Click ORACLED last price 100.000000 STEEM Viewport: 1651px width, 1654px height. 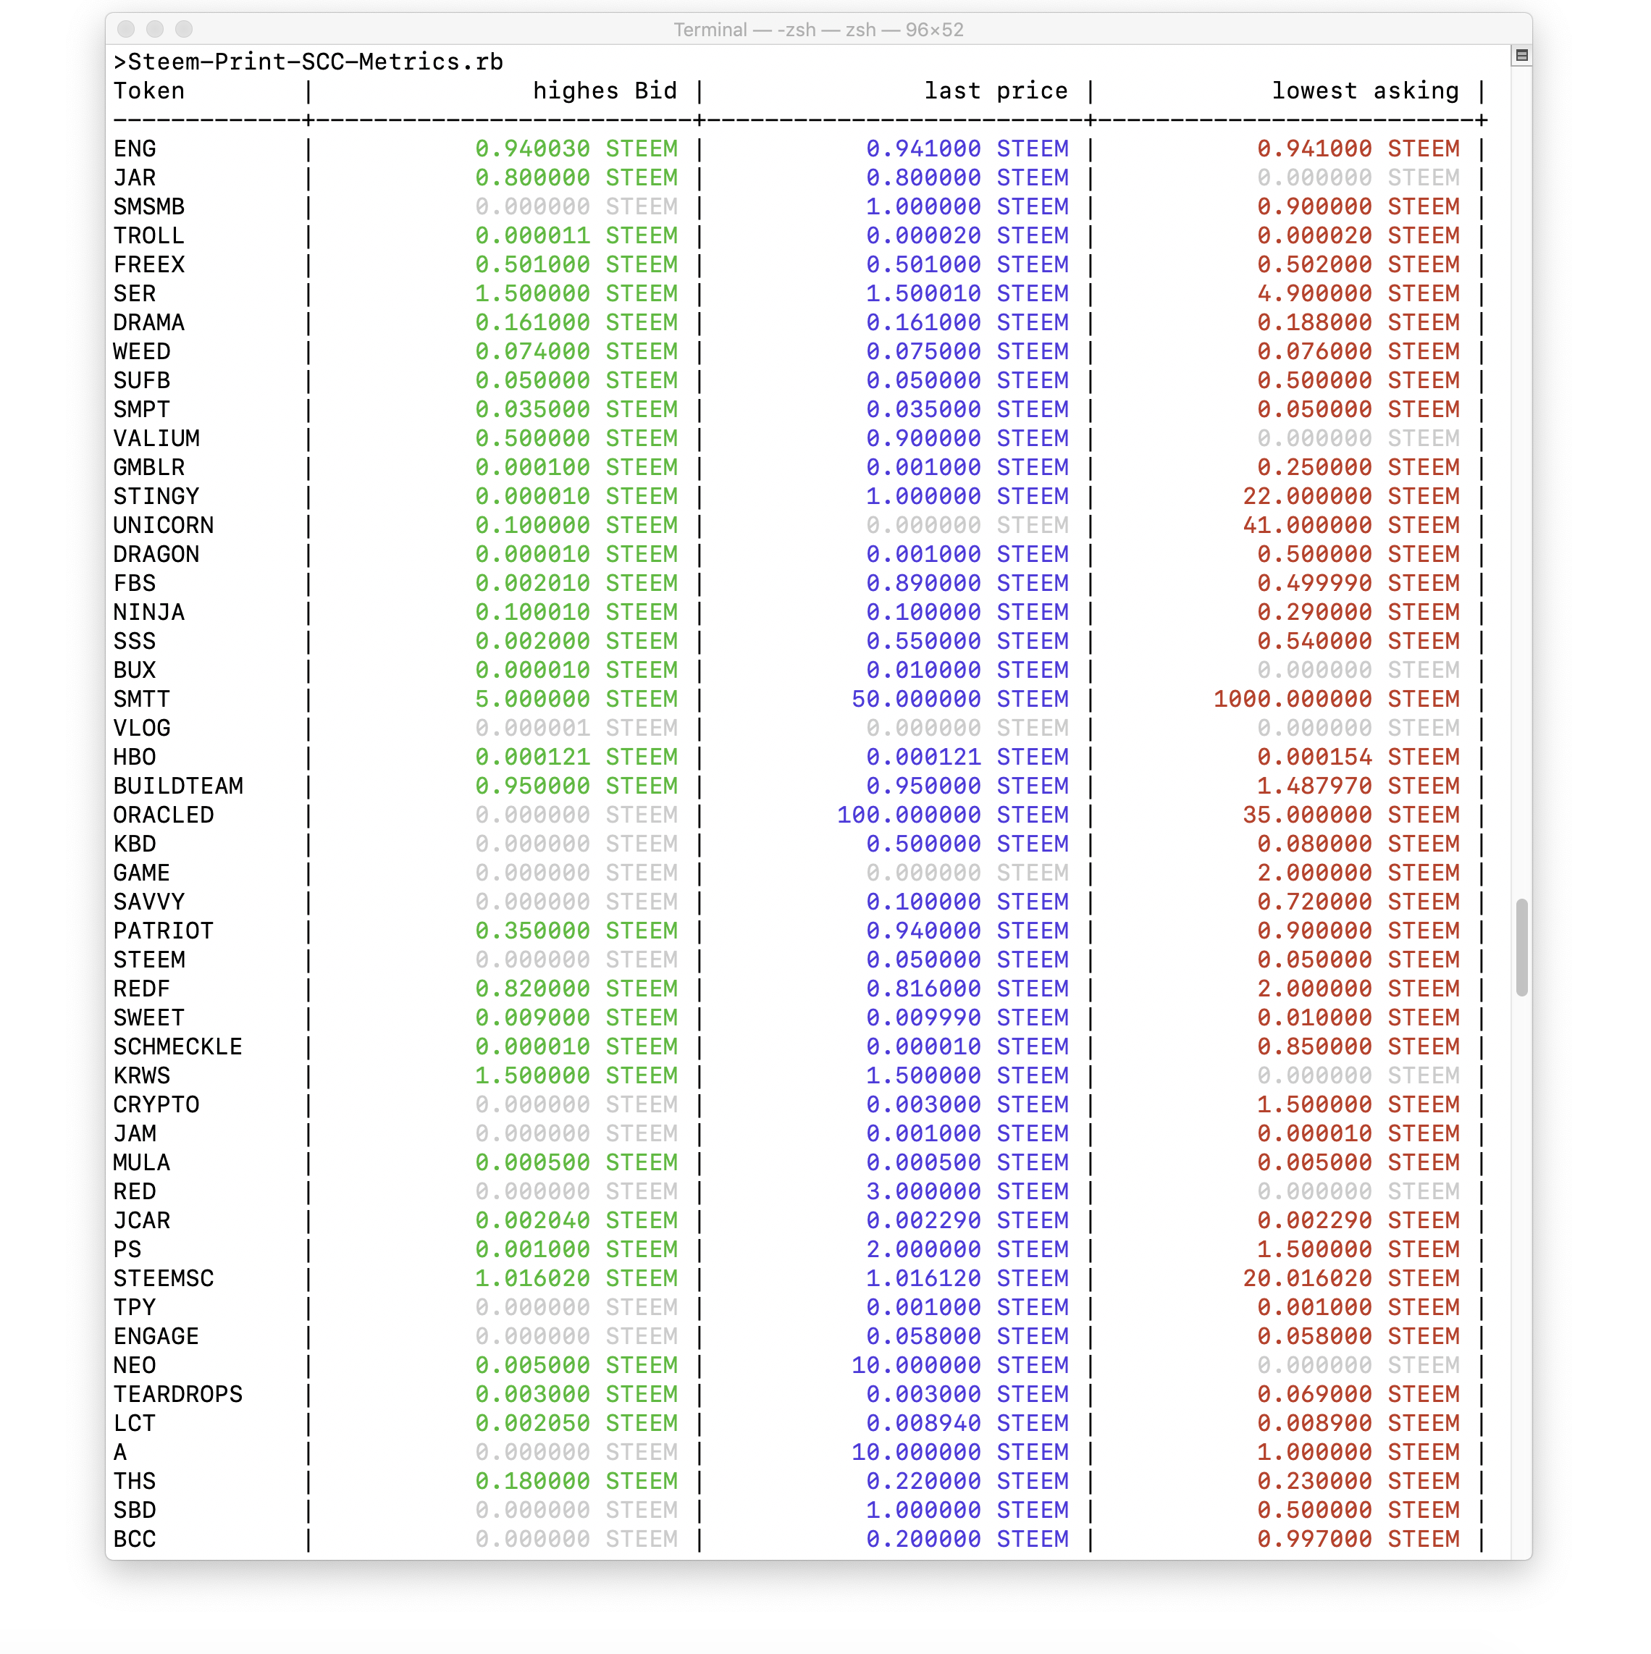[953, 816]
